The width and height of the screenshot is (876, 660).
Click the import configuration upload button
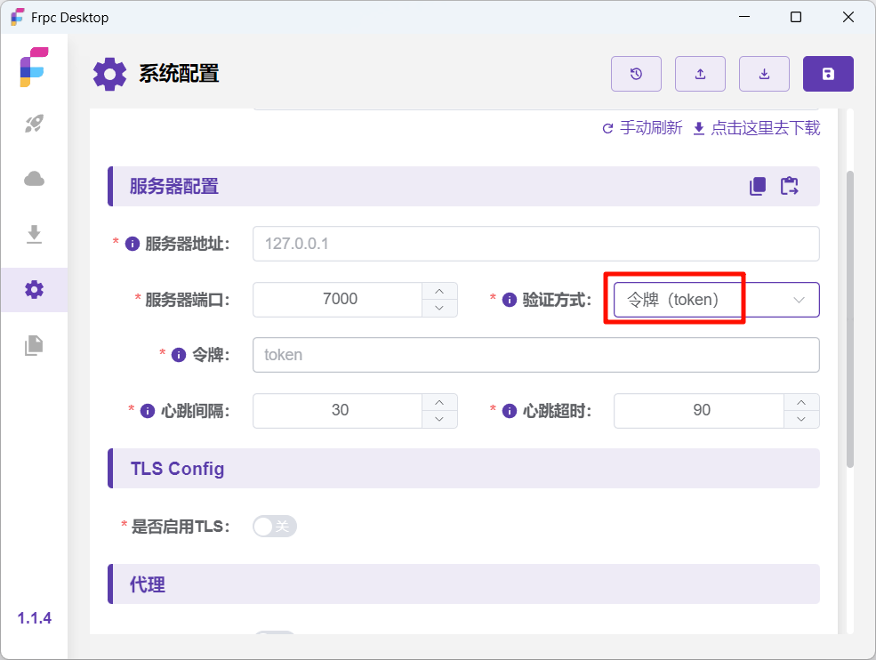700,74
